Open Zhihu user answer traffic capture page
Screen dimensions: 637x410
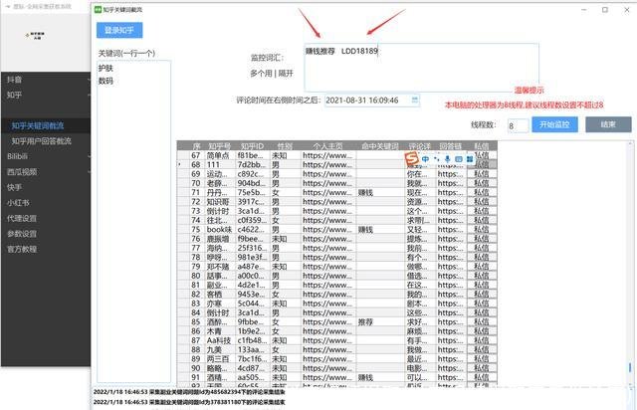46,141
